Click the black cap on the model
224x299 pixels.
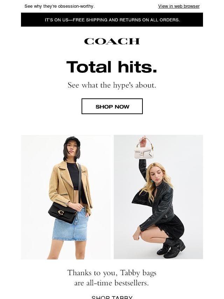[72, 141]
